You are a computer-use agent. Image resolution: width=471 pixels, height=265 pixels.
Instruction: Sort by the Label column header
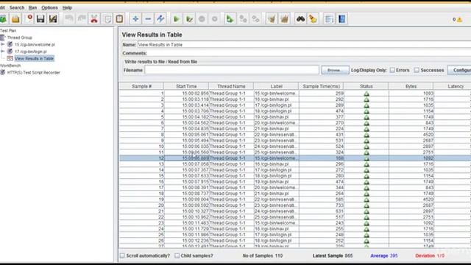tap(276, 86)
